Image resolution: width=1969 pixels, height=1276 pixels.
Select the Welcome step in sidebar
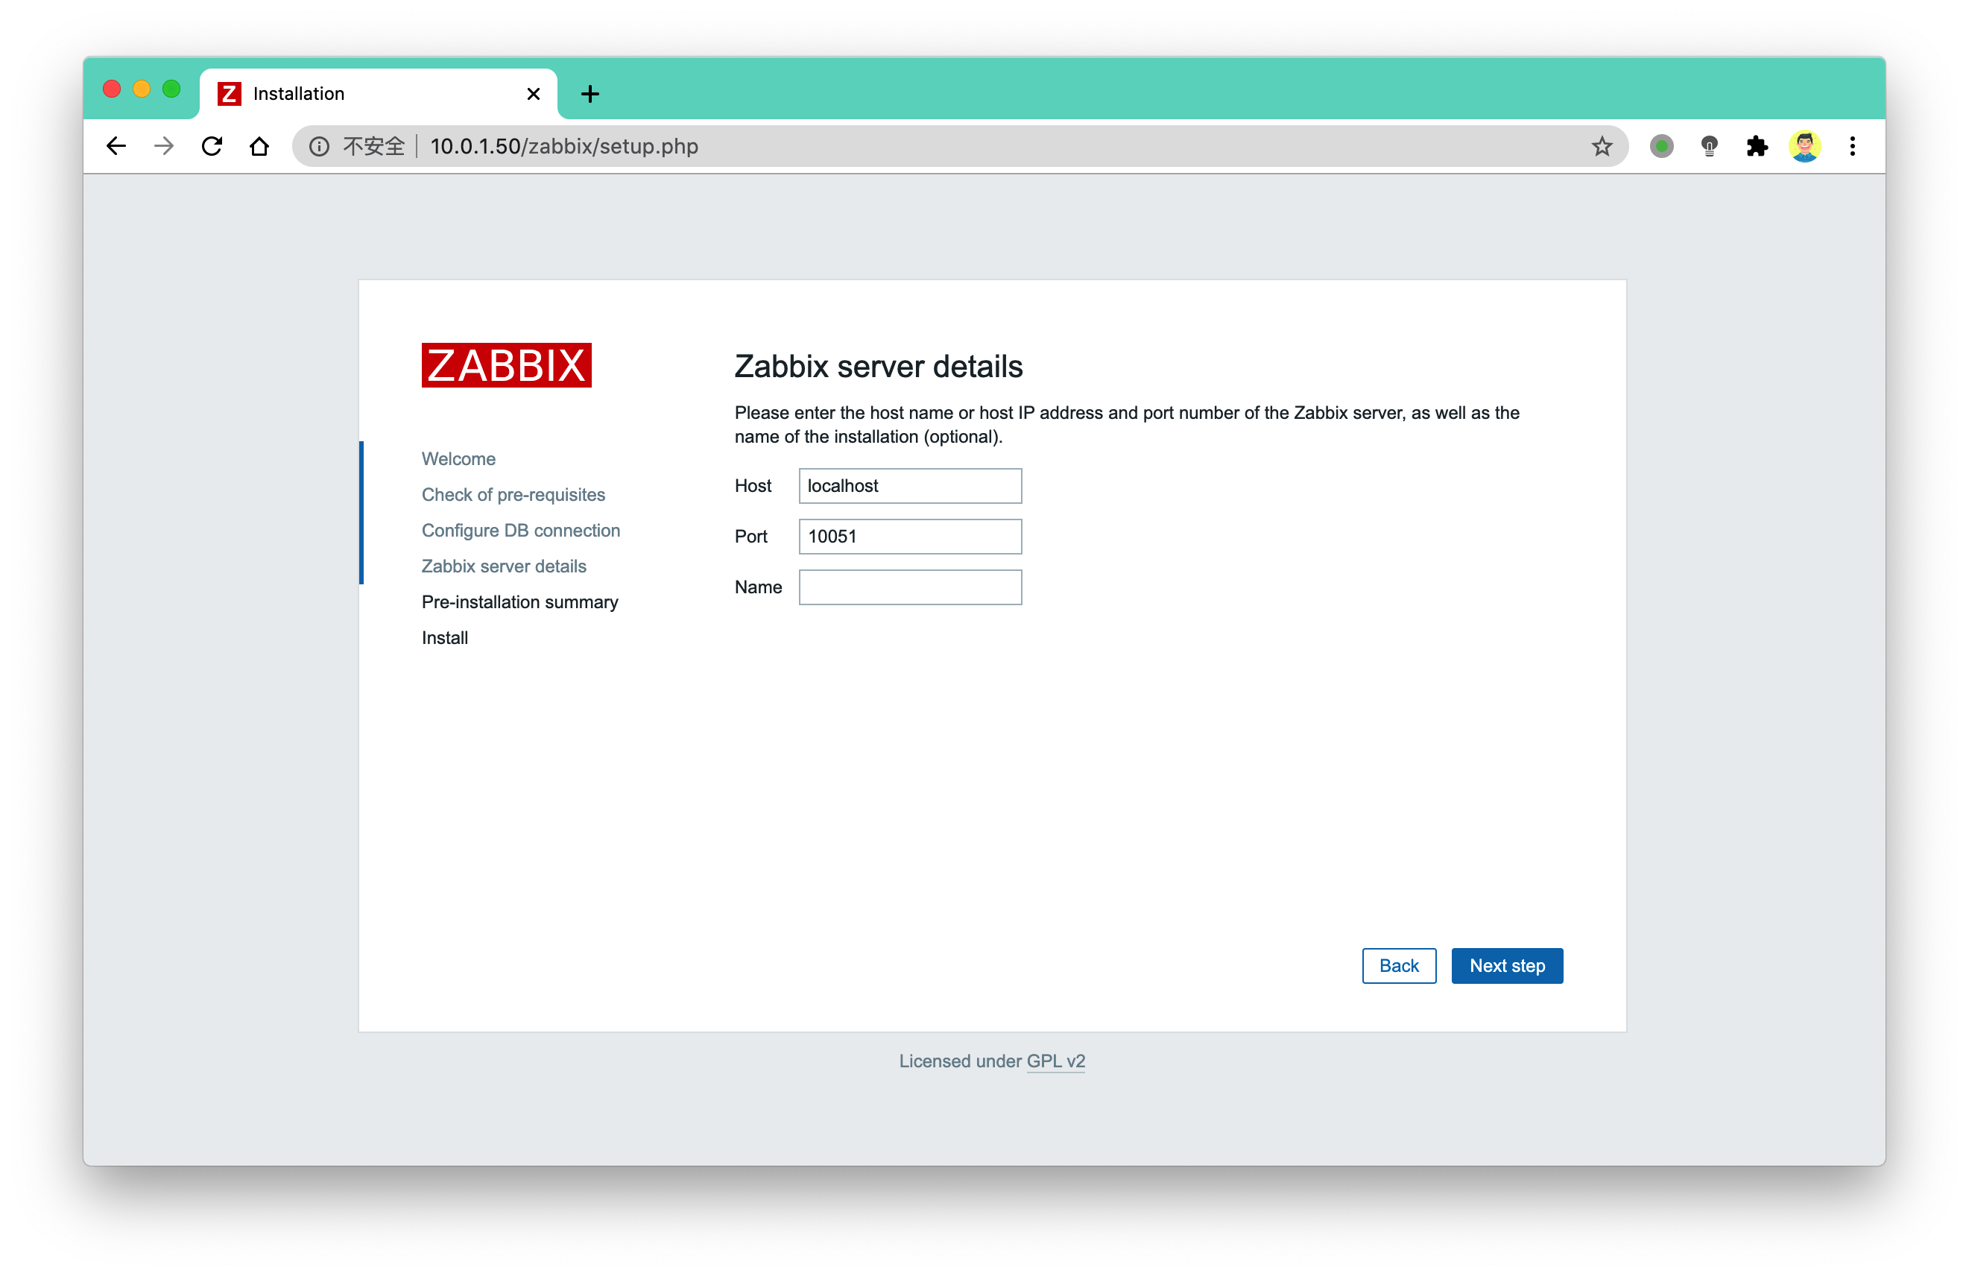point(458,458)
